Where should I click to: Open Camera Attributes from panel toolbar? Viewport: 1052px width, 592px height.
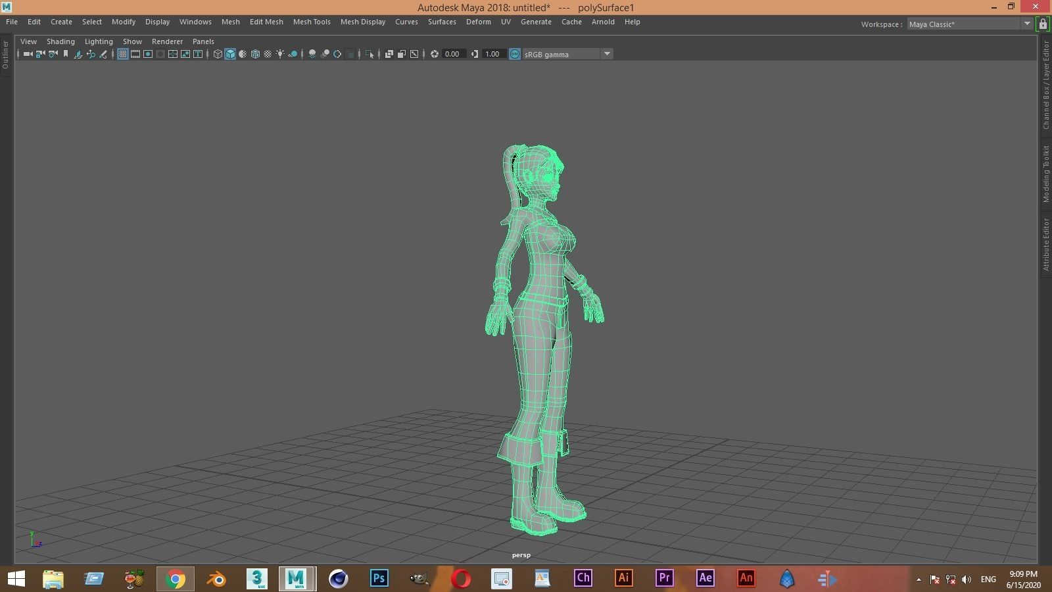(x=53, y=54)
